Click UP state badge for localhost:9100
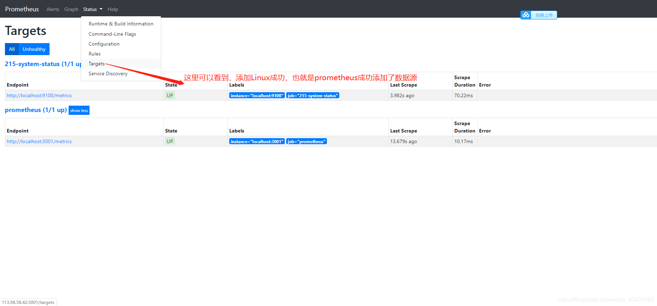 click(170, 95)
